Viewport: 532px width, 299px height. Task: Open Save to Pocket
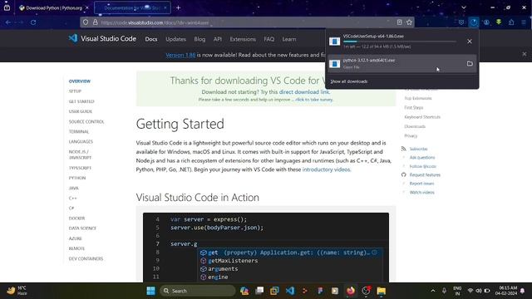point(461,22)
